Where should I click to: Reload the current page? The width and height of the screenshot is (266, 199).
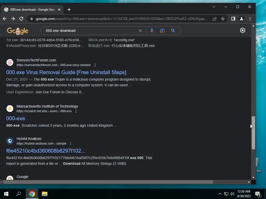21,19
